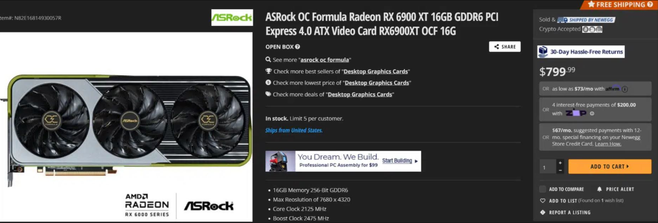Open the Learn How financing link
The width and height of the screenshot is (658, 223).
608,144
